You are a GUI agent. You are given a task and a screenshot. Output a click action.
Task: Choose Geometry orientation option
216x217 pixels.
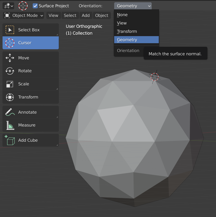click(136, 40)
